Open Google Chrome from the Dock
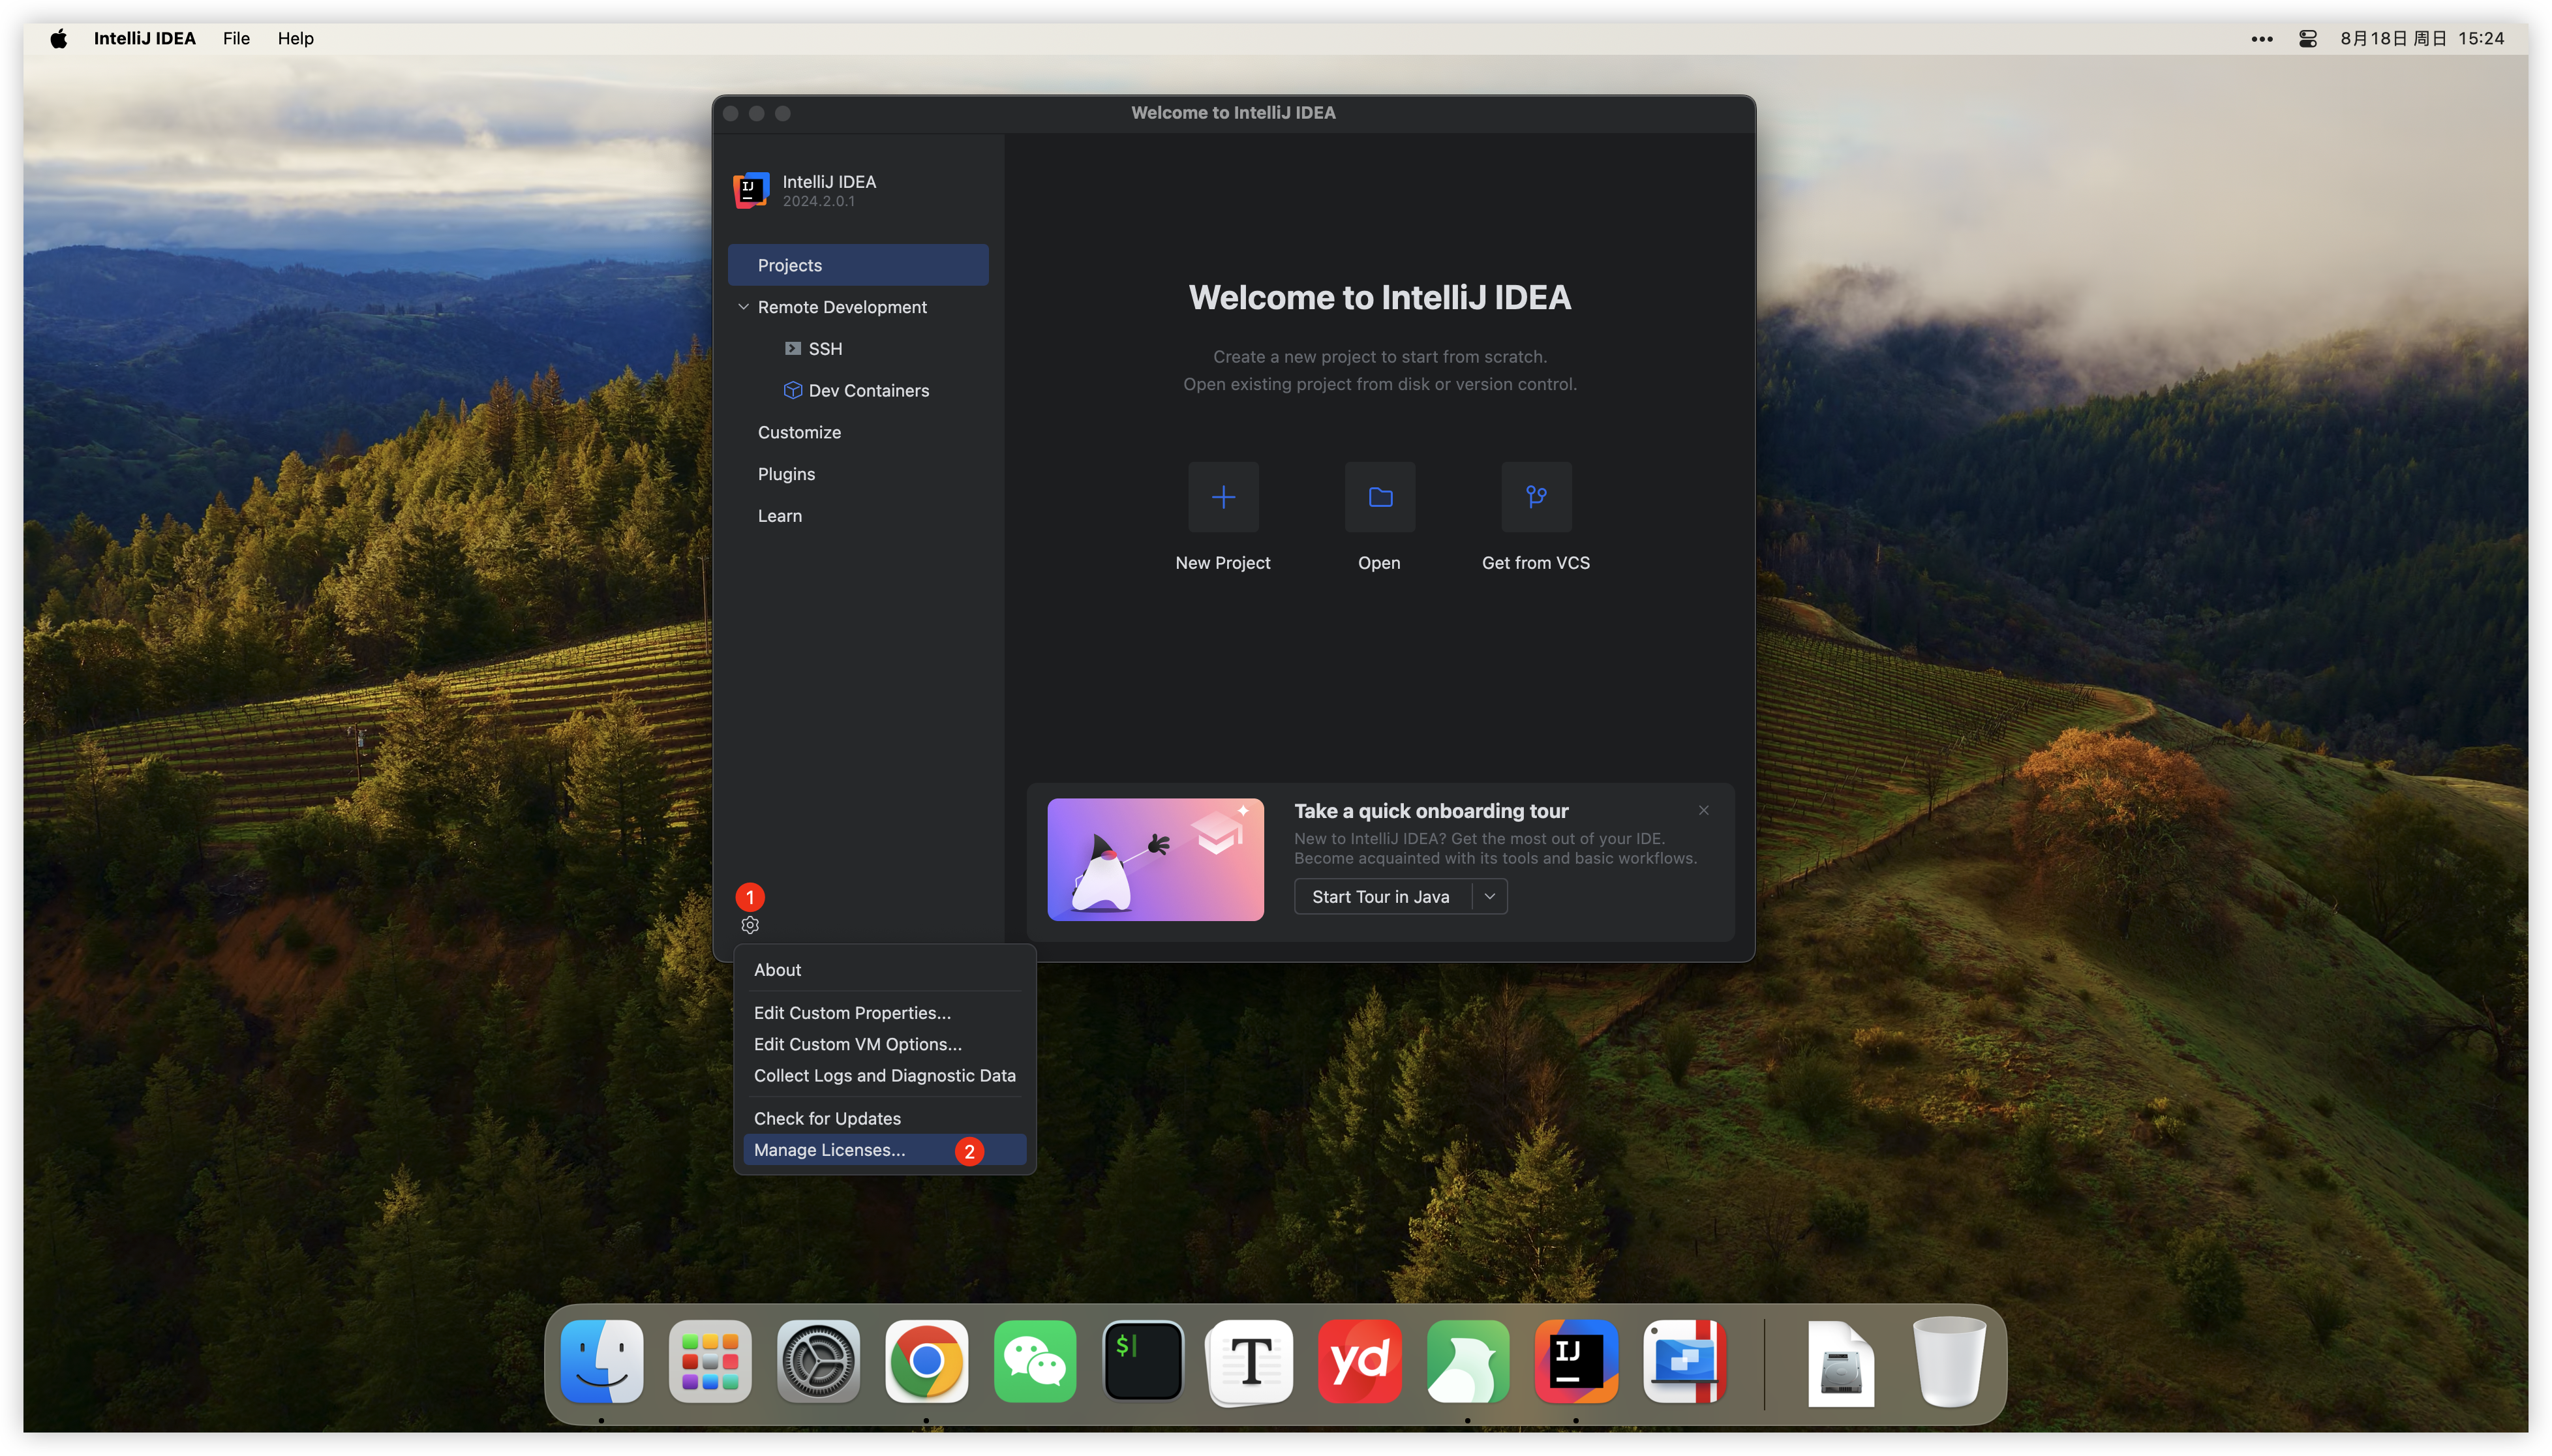 pyautogui.click(x=926, y=1361)
